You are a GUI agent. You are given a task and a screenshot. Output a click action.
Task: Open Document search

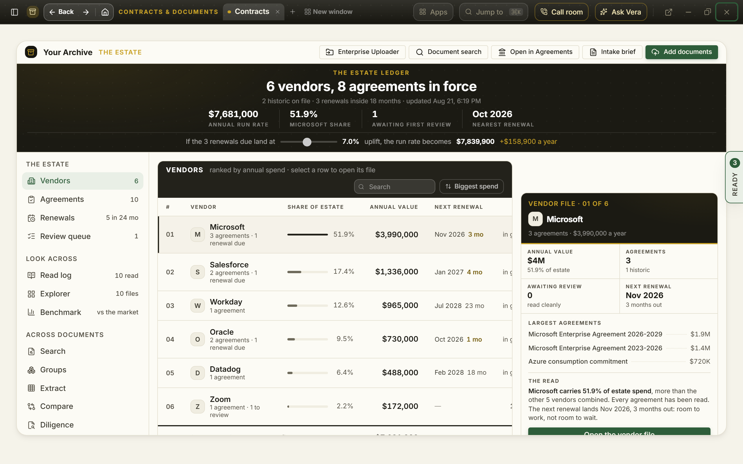click(x=448, y=52)
